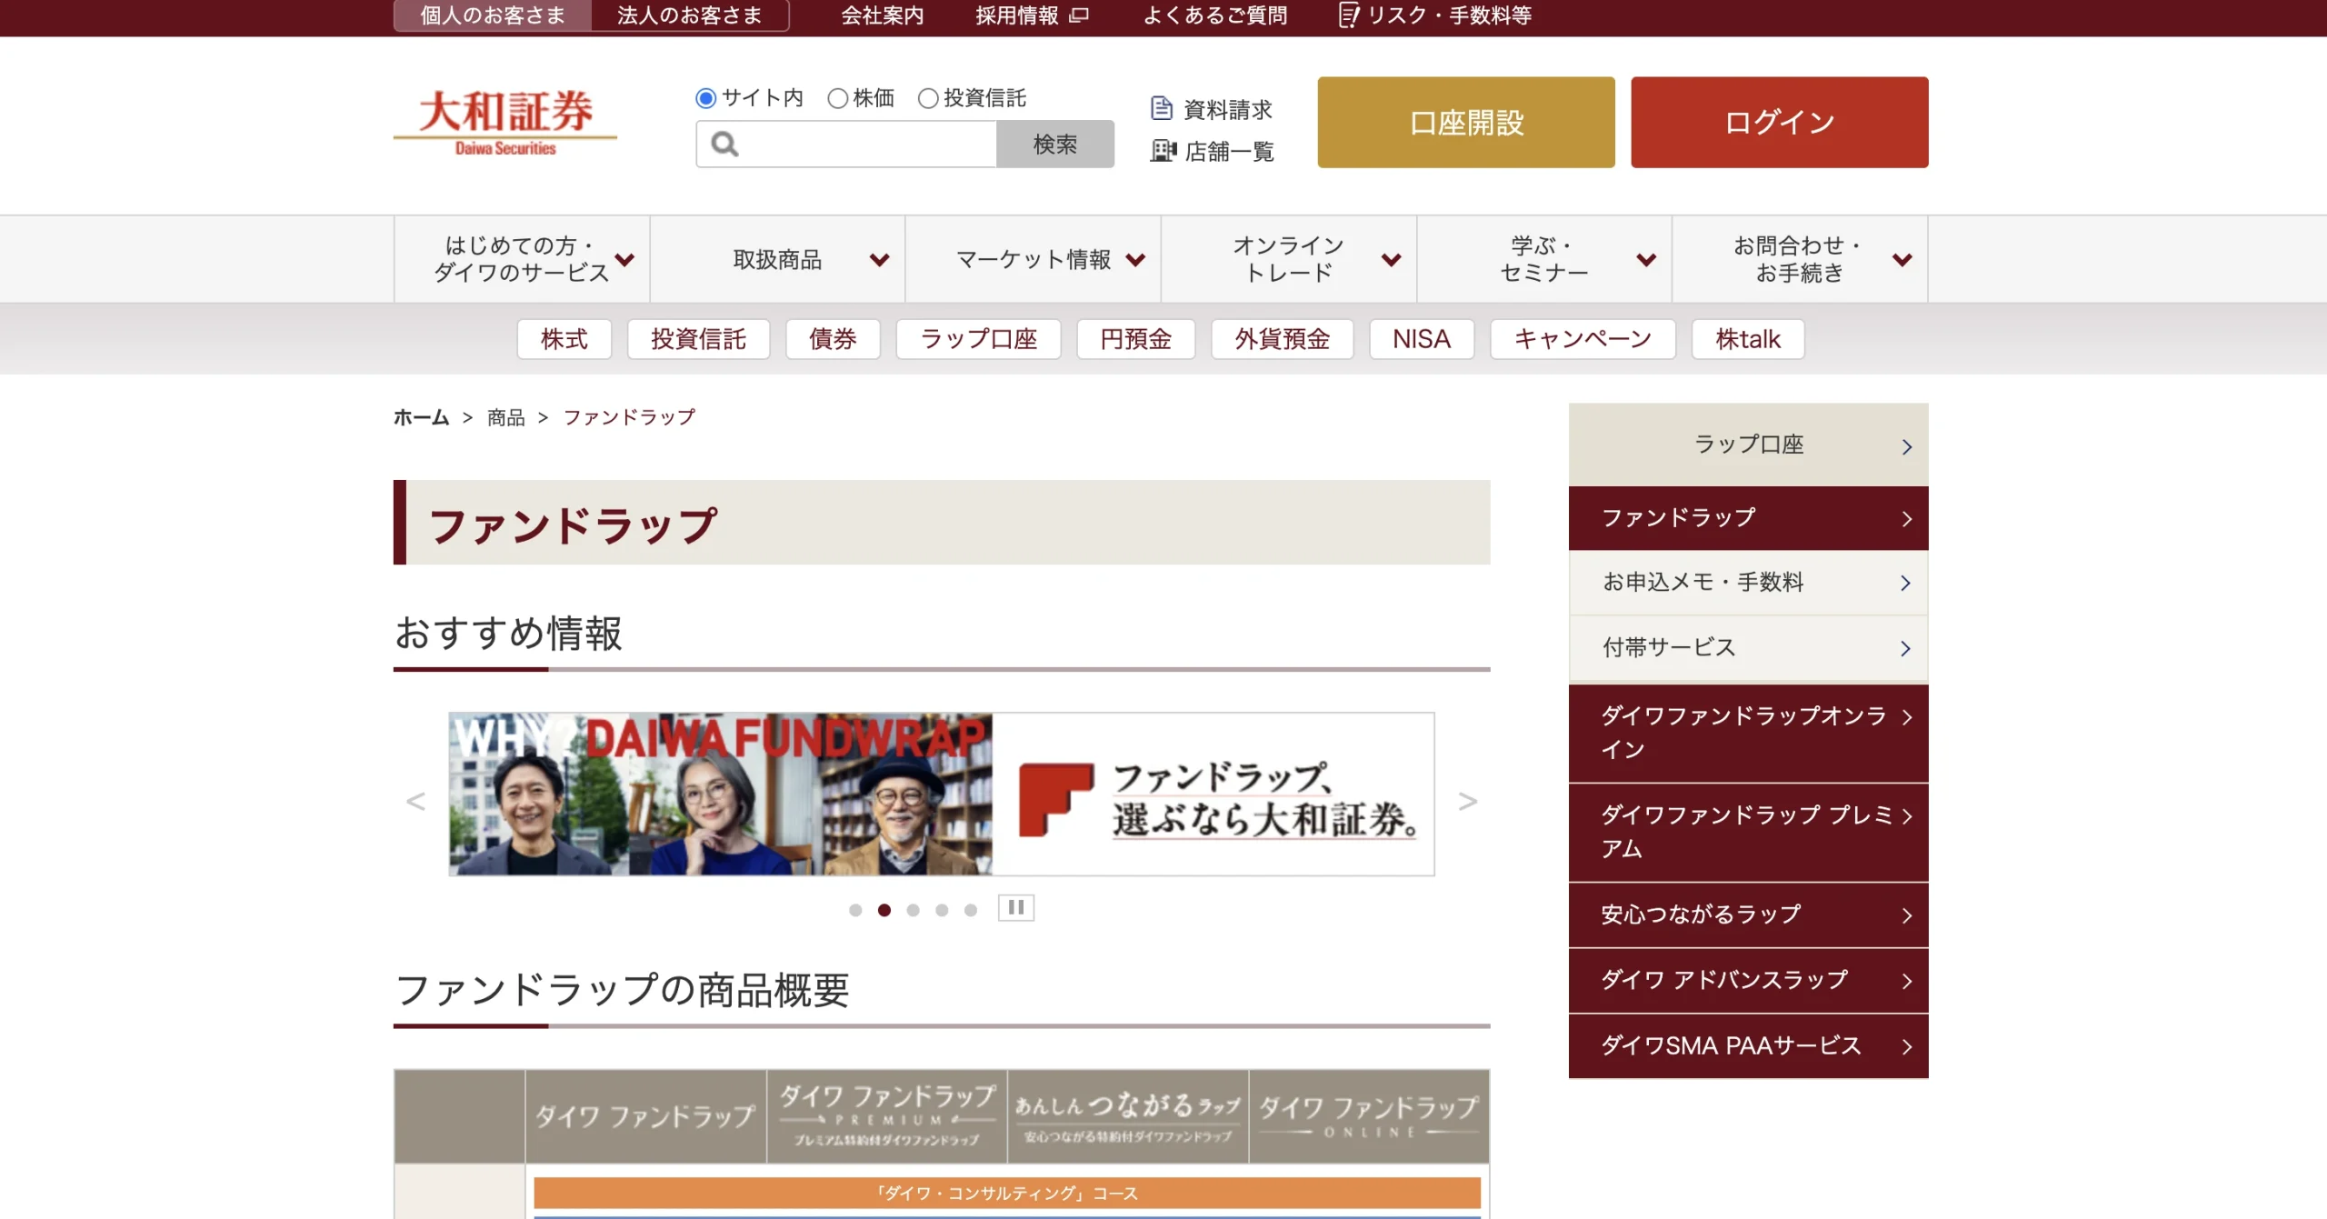Open よくあるご質問 link
Image resolution: width=2327 pixels, height=1219 pixels.
(x=1215, y=15)
